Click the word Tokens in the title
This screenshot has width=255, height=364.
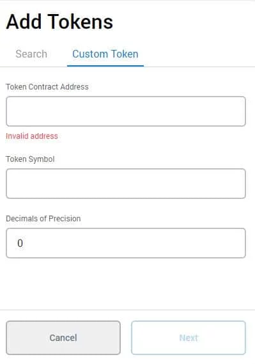click(x=81, y=22)
